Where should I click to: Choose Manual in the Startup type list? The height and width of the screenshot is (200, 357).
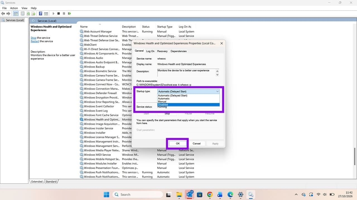pos(189,102)
